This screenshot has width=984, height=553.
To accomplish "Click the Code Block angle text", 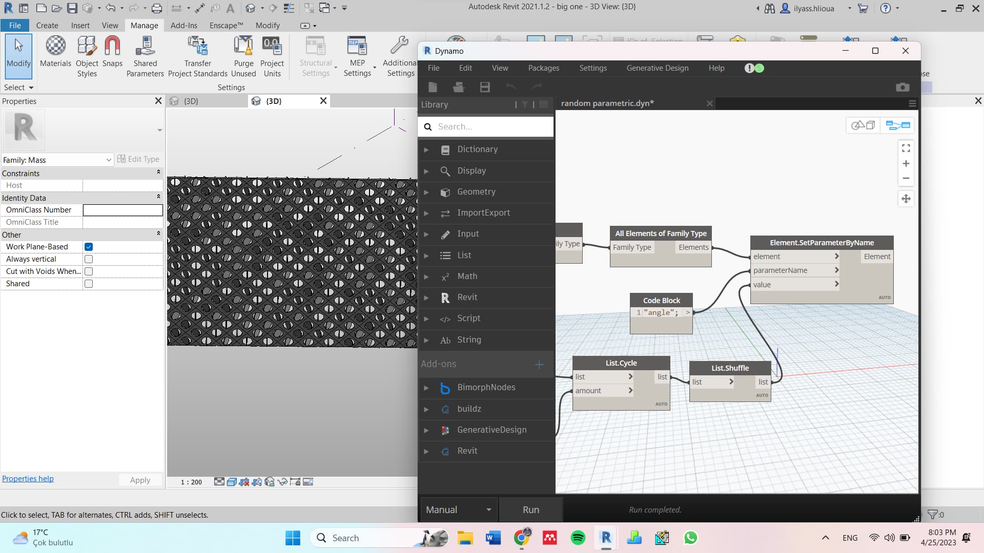I will click(x=661, y=312).
